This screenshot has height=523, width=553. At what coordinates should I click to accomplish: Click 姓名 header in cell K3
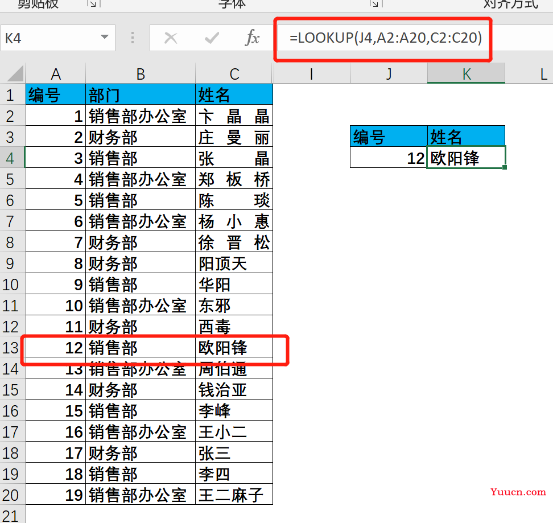pyautogui.click(x=467, y=137)
